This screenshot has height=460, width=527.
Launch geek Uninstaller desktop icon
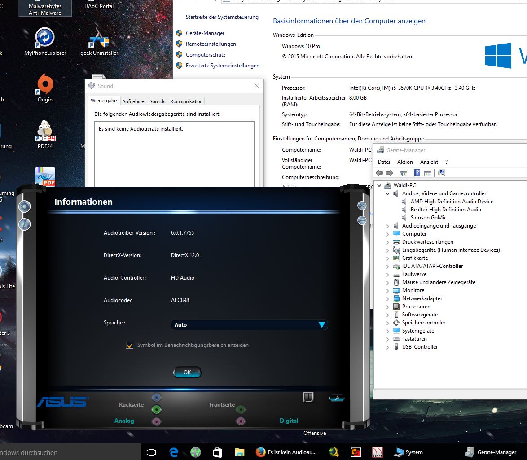coord(99,42)
